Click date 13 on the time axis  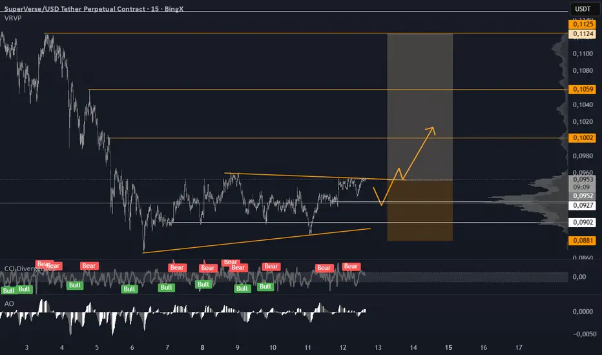[x=378, y=348]
